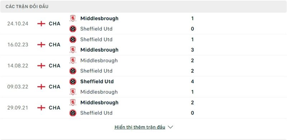Click Middlesbrough crest in 29.09.21 match

coord(73,102)
